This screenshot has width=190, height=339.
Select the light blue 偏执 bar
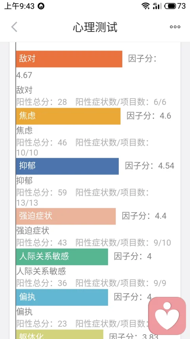coord(62,297)
